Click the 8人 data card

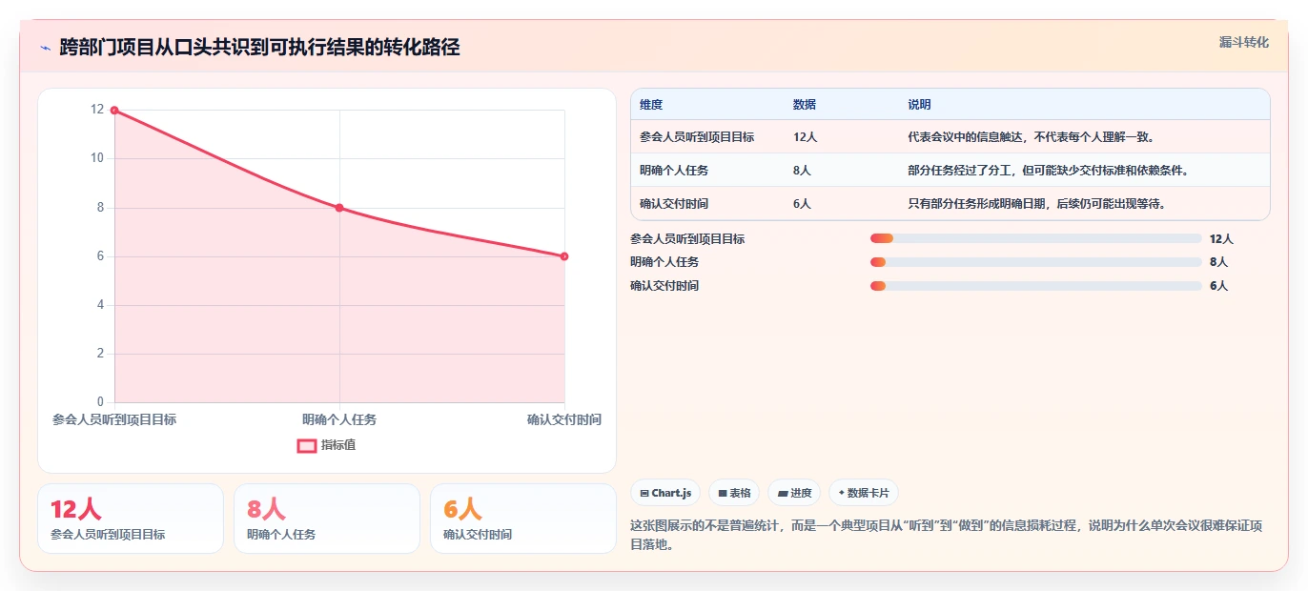pyautogui.click(x=327, y=519)
